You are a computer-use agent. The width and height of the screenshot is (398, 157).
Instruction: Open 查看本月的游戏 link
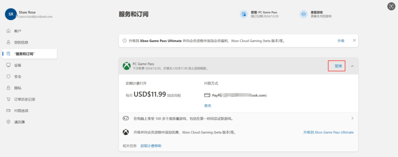321,16
